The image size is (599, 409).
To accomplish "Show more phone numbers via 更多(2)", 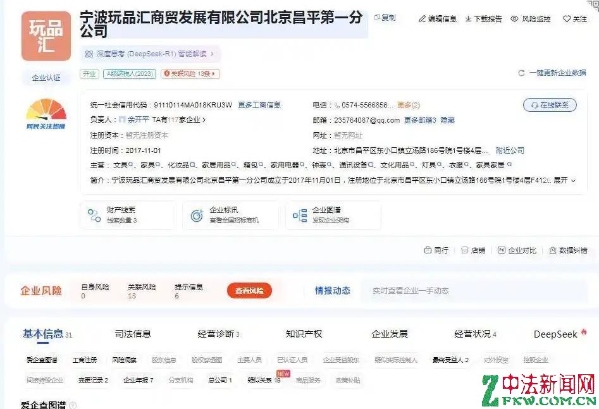I will [409, 105].
